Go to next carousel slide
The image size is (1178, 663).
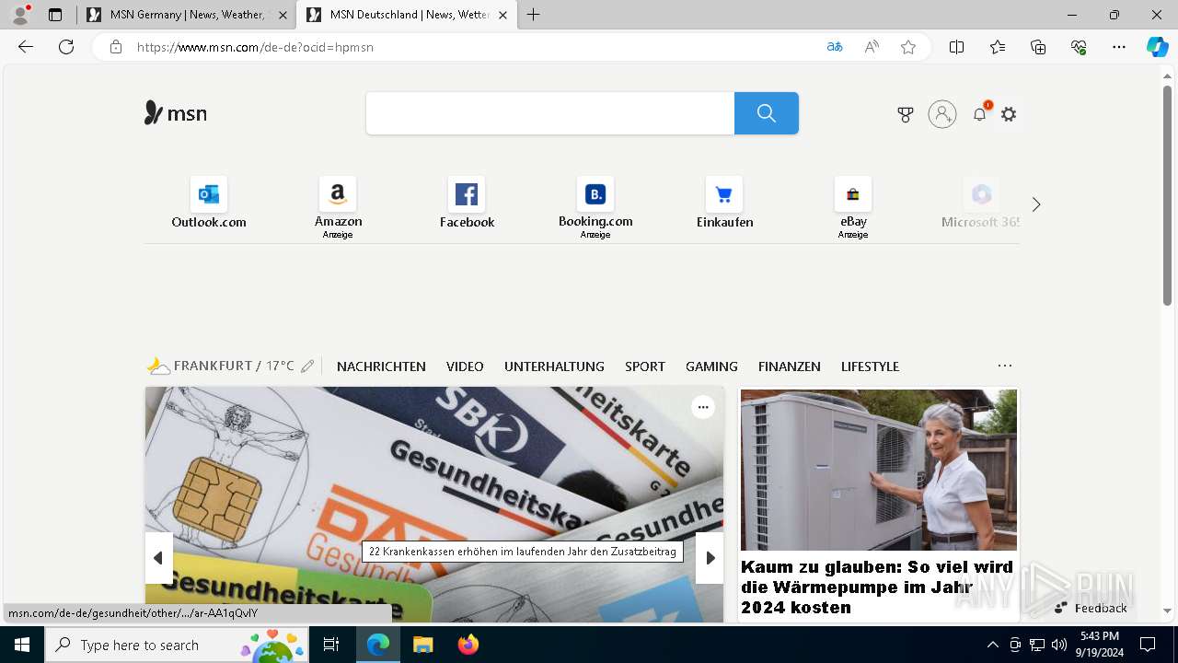(x=710, y=558)
